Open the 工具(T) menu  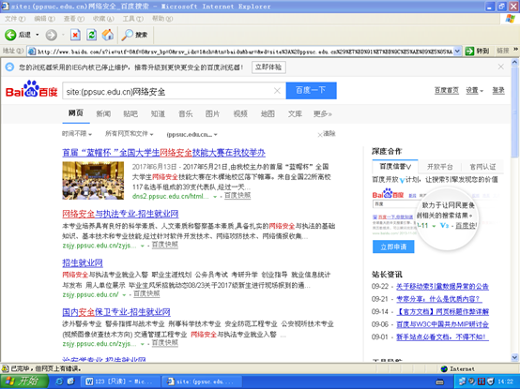coord(133,19)
